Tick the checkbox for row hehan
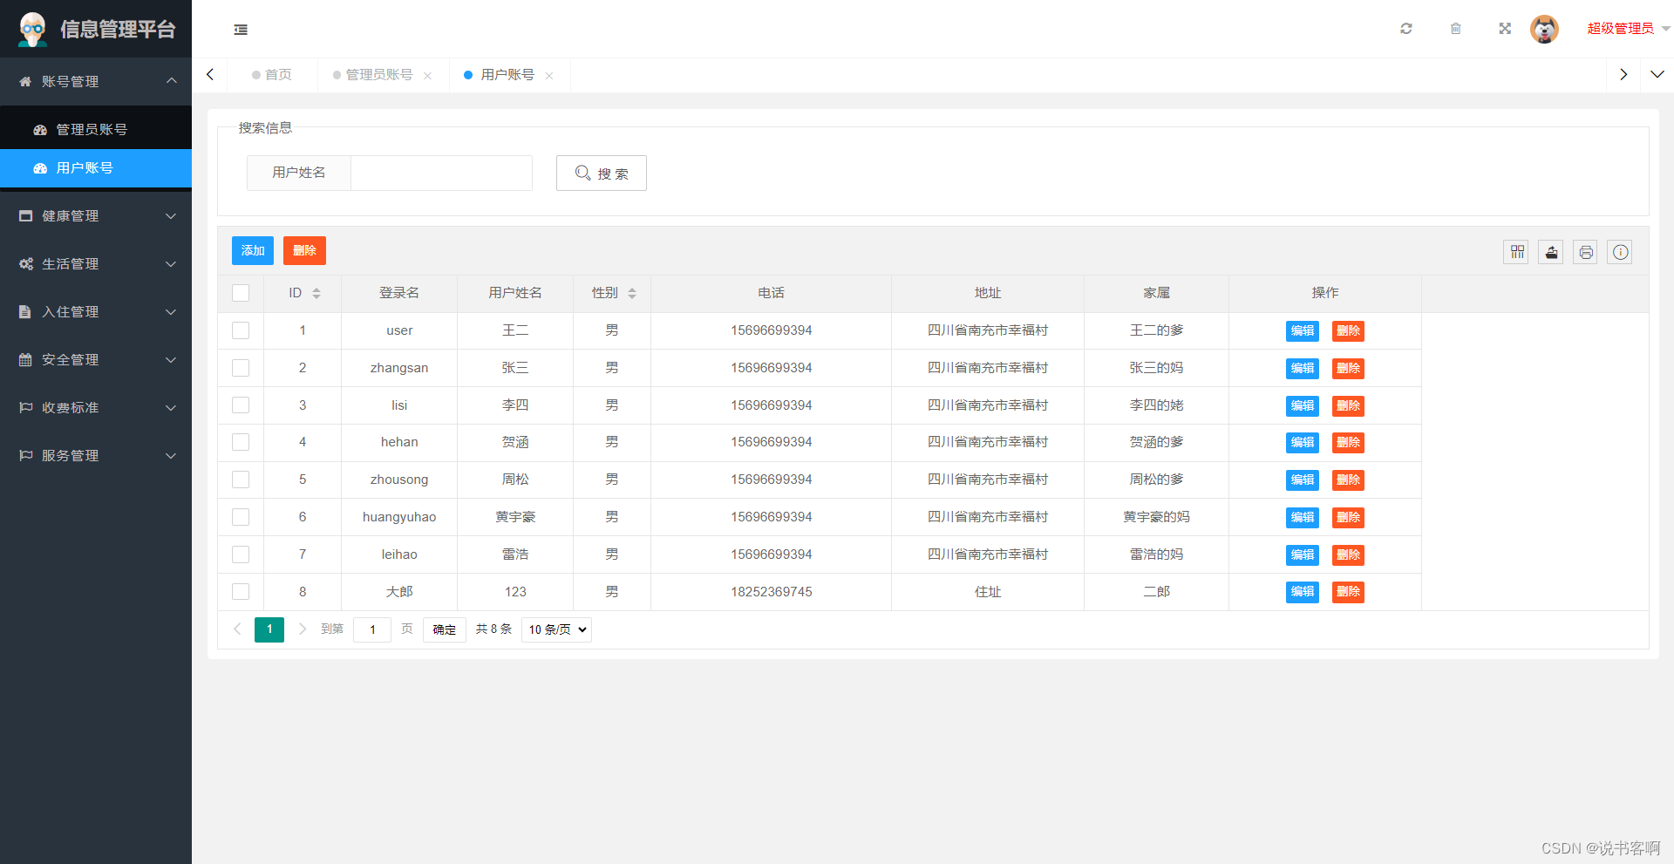The image size is (1674, 864). coord(241,442)
